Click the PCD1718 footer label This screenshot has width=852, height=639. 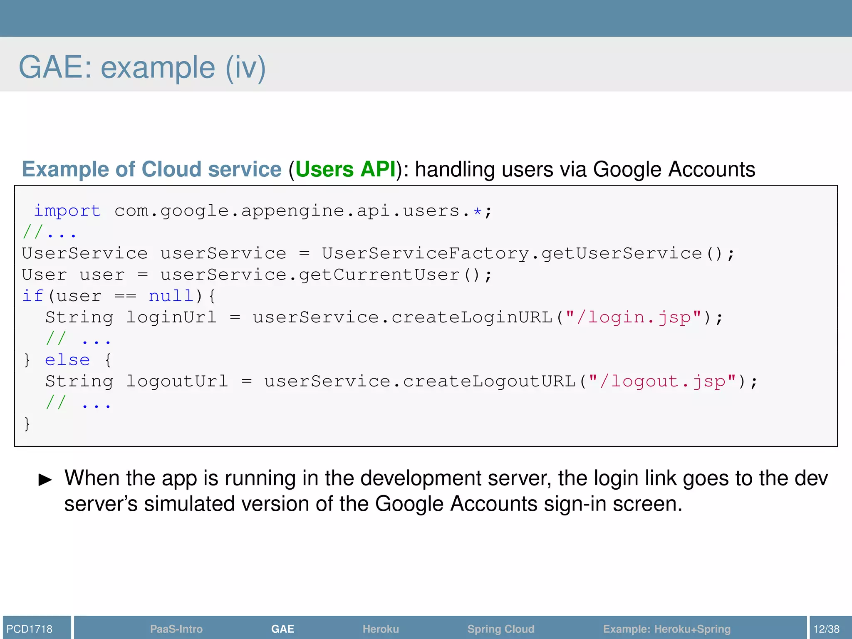[x=30, y=629]
